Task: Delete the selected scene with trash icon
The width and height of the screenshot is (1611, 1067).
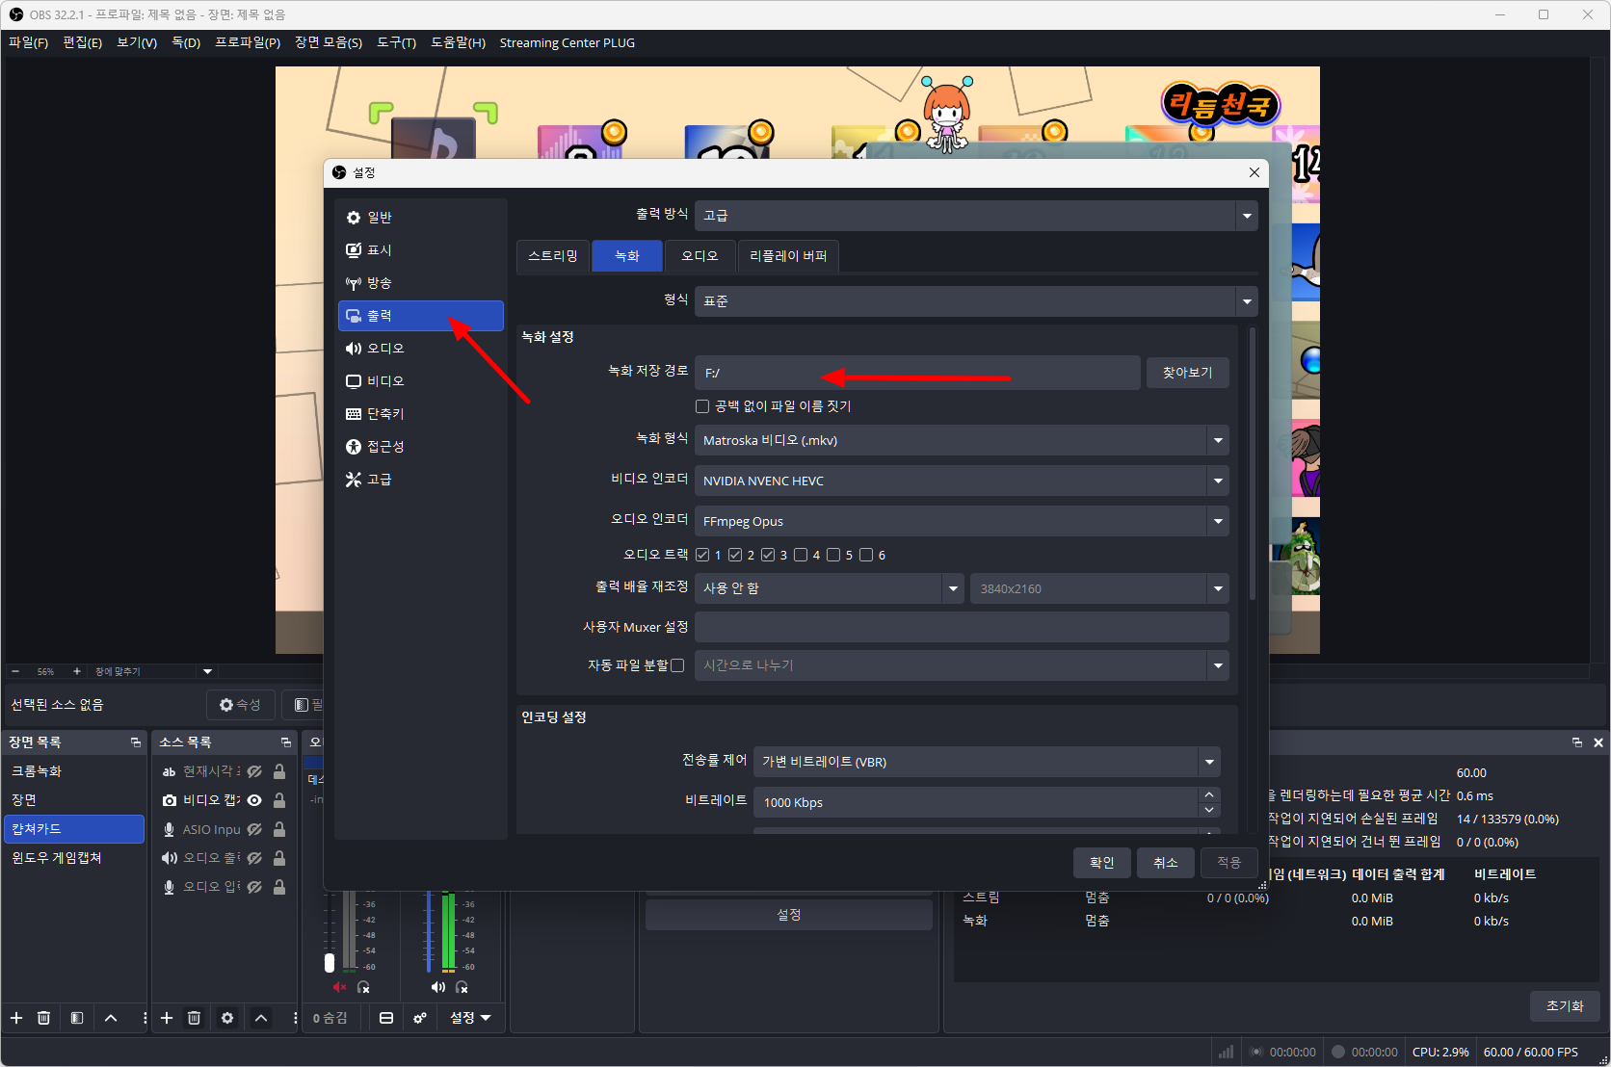Action: (43, 1018)
